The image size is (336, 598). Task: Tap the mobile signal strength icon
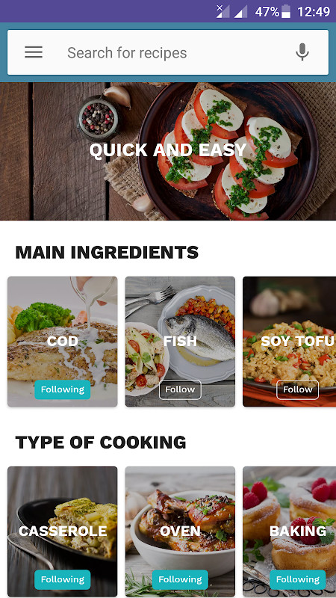tap(240, 11)
